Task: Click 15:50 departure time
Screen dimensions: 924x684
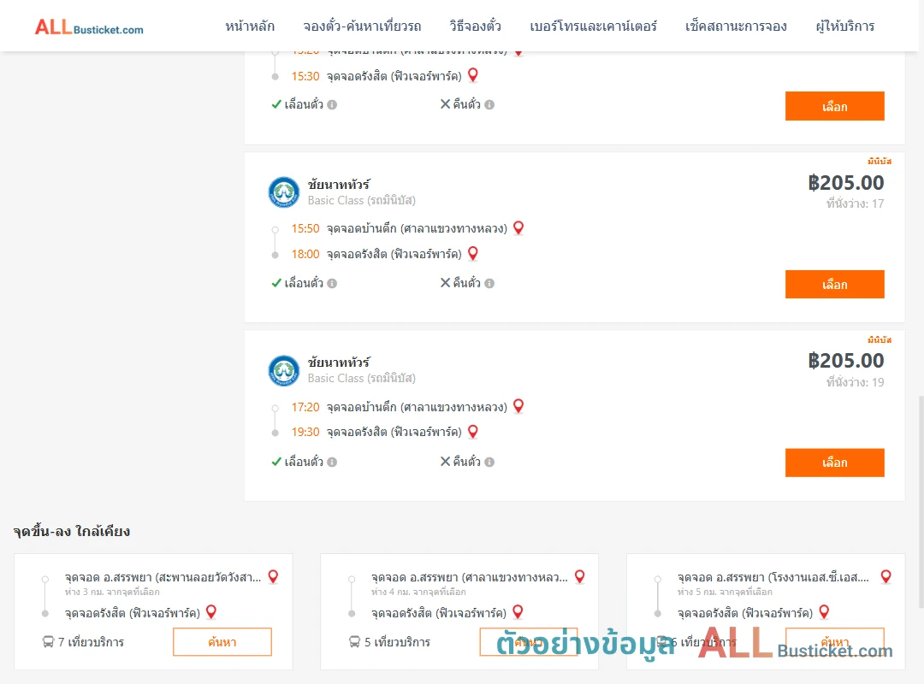Action: click(x=305, y=228)
